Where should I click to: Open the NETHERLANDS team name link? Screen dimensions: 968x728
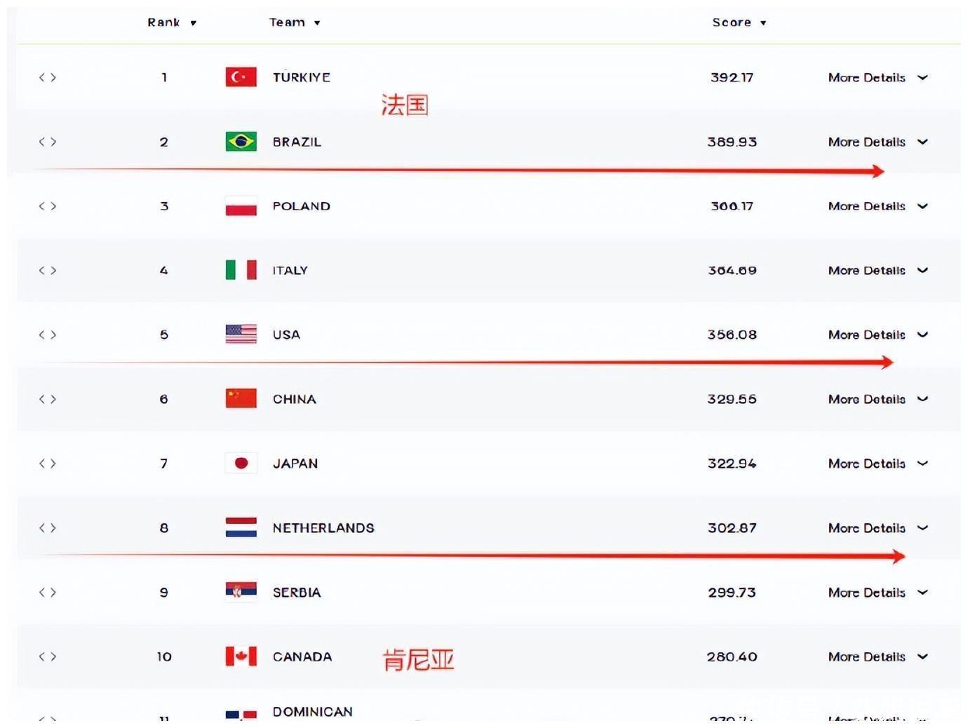tap(323, 528)
